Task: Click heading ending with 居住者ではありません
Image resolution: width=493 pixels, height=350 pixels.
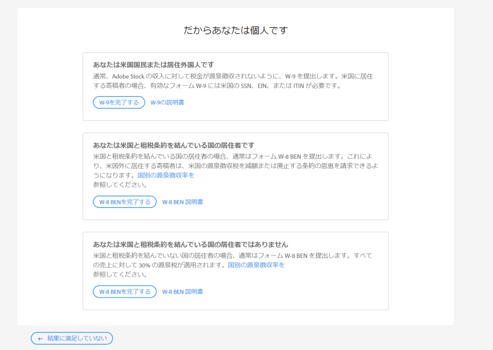Action: pos(190,244)
